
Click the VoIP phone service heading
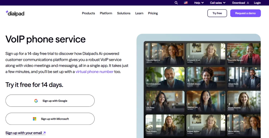[x=45, y=39]
